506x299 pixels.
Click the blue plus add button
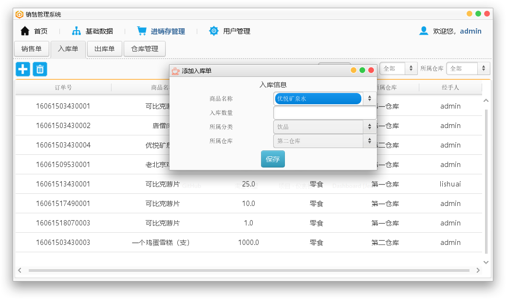[x=23, y=69]
